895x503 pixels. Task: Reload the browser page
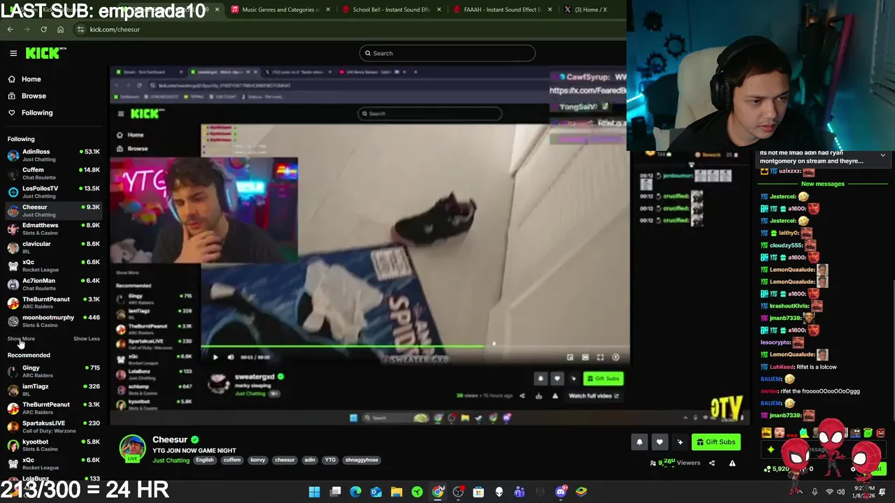43,29
